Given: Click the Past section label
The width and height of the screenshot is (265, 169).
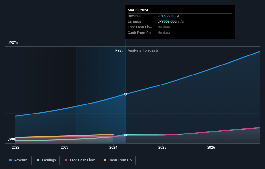Looking at the screenshot, I should point(119,51).
